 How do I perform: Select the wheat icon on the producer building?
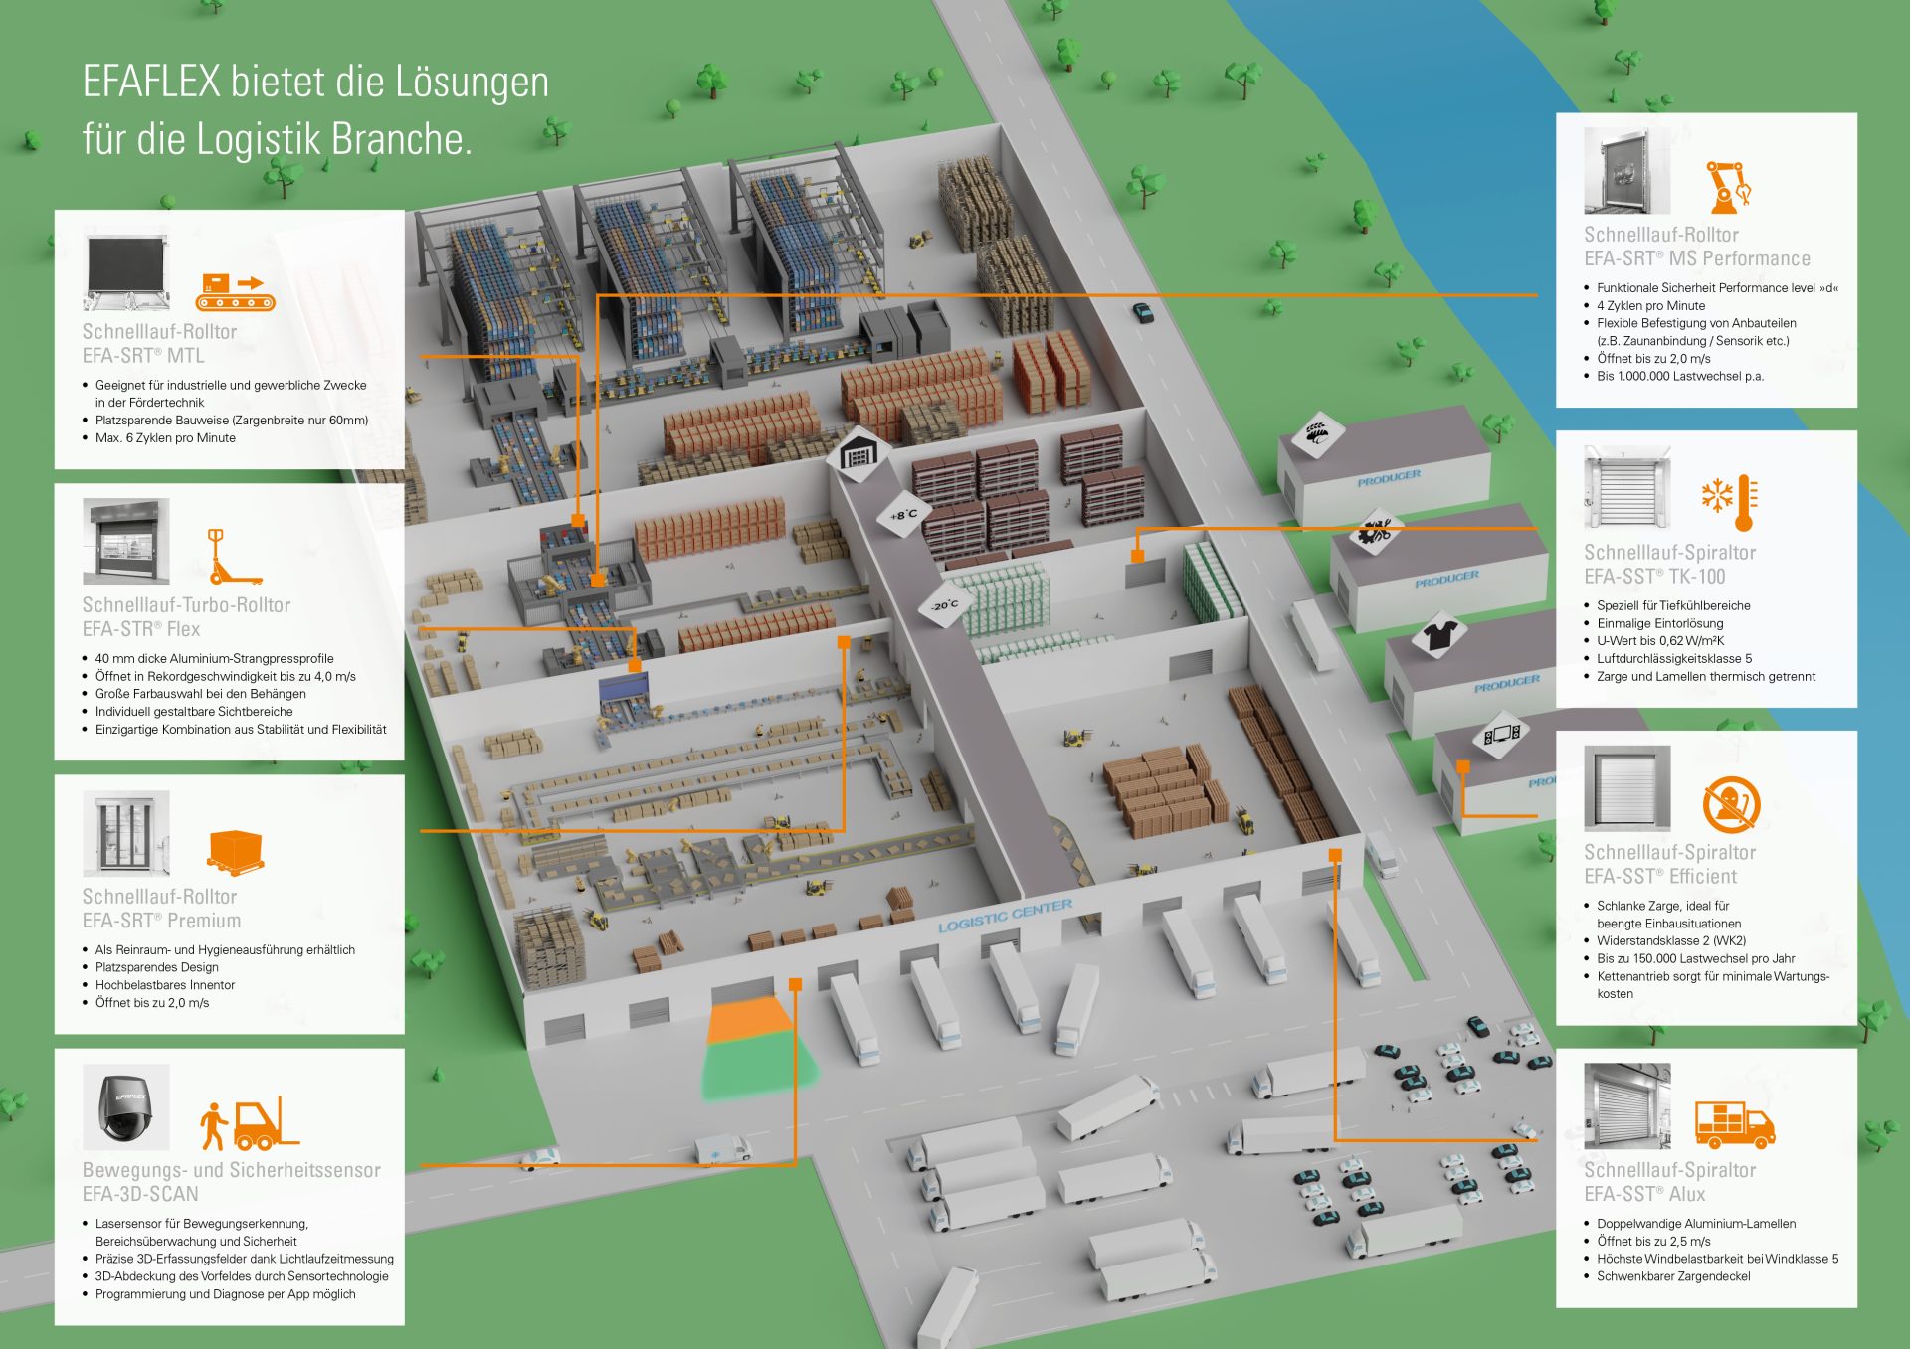tap(1317, 434)
